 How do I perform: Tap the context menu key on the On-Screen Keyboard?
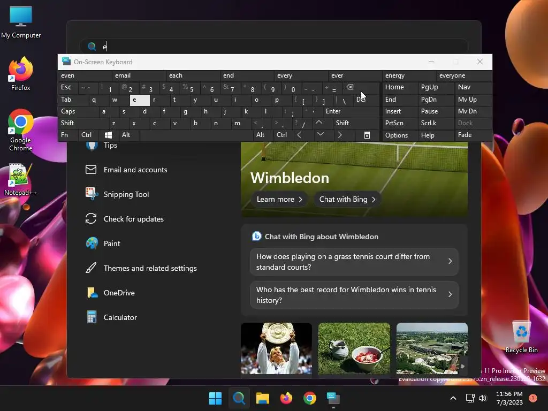(367, 135)
